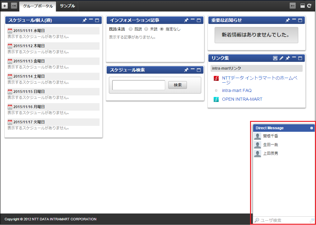Screen dimensions: 316x225
Task: Maximize the リンク集 portlet
Action: (300, 58)
